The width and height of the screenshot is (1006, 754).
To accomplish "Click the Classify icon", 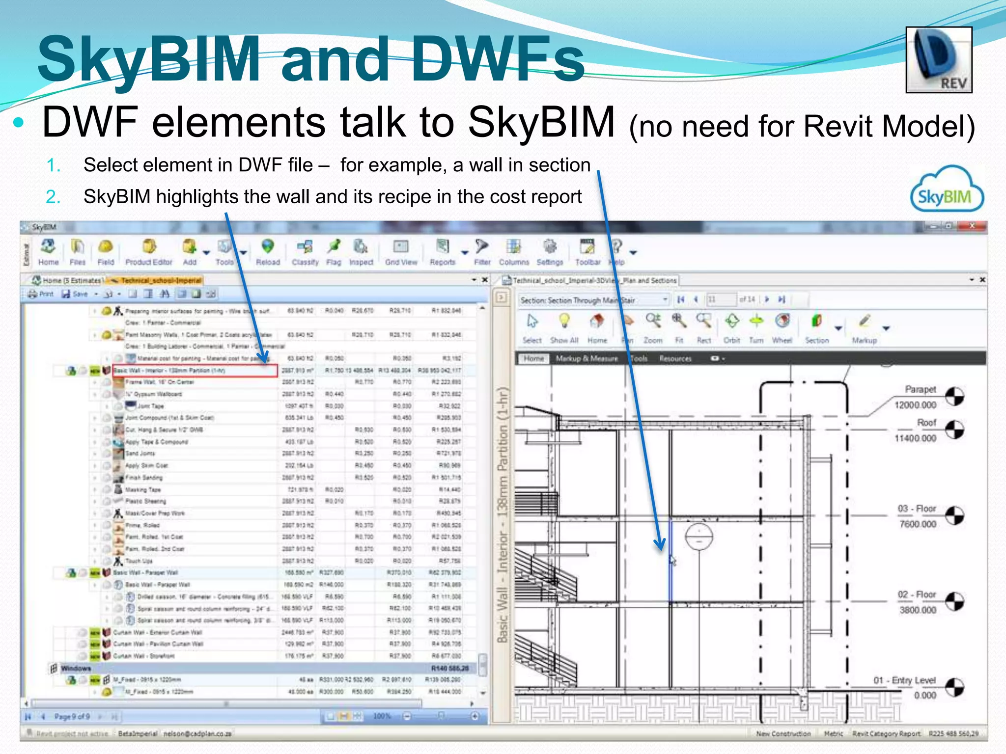I will pos(305,252).
